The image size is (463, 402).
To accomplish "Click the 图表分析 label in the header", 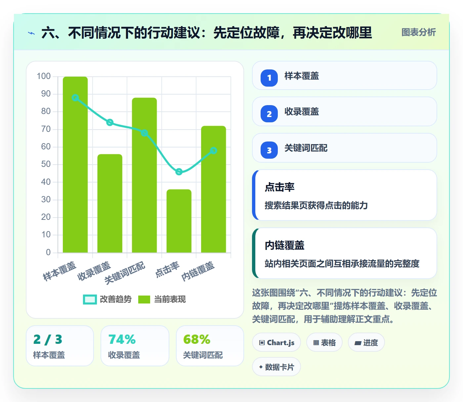I will click(418, 32).
